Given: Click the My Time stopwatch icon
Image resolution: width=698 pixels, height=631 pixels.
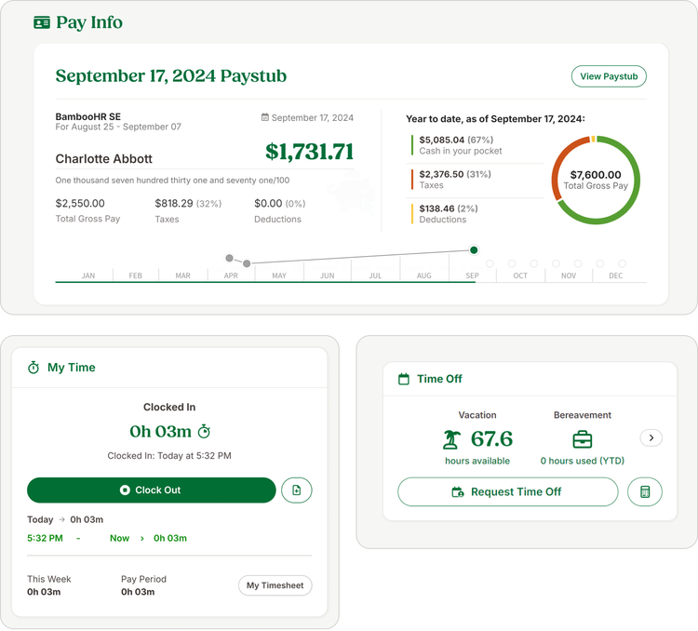Looking at the screenshot, I should pos(34,368).
